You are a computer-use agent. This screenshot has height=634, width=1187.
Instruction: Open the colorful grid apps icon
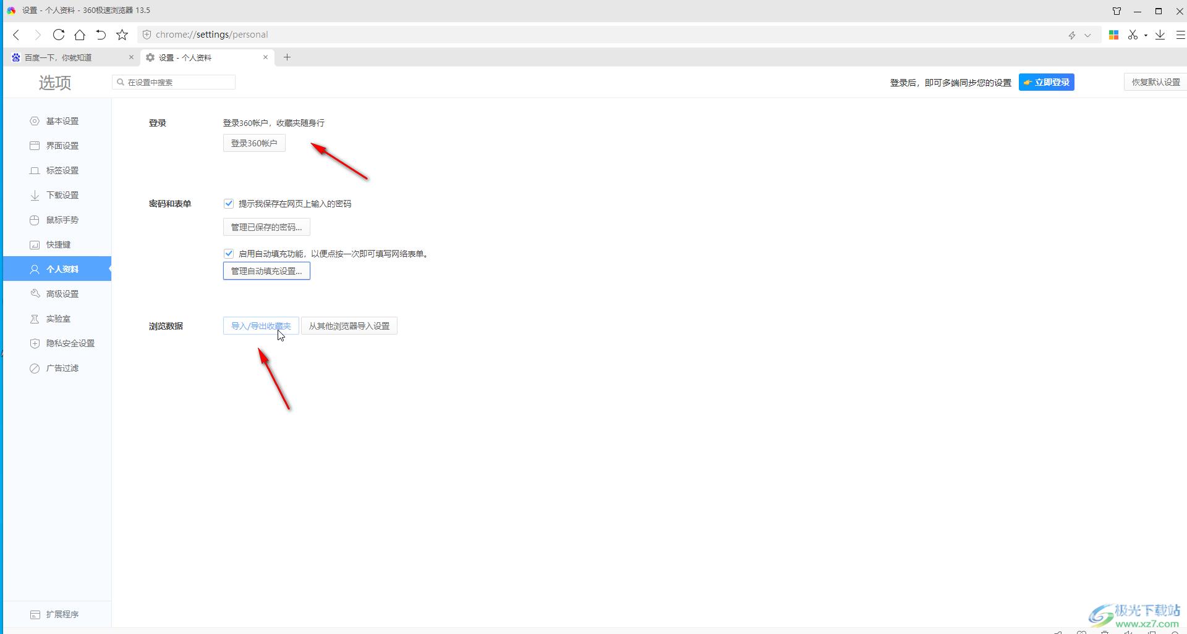click(x=1113, y=35)
